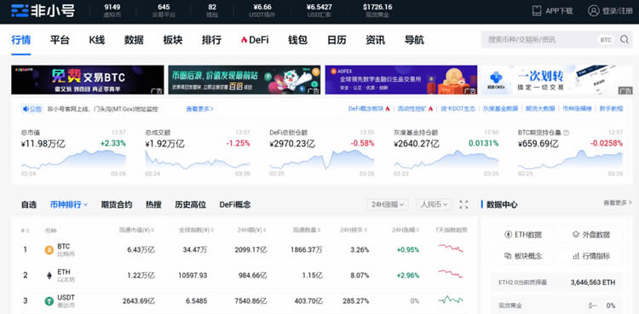Open the 免费交易BTC ad banner
Viewport: 639px width, 314px height.
pos(88,80)
